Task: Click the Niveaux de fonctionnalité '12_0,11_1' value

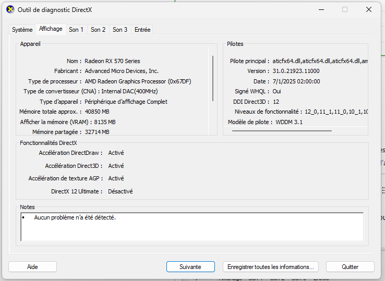Action: tap(336, 112)
